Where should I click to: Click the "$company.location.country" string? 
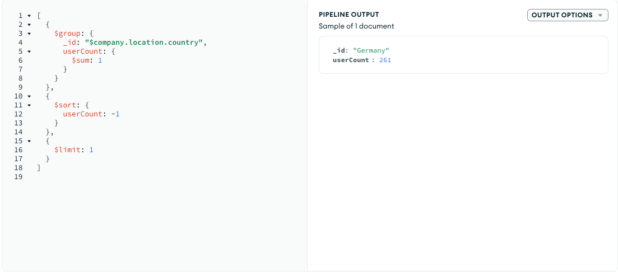[144, 43]
